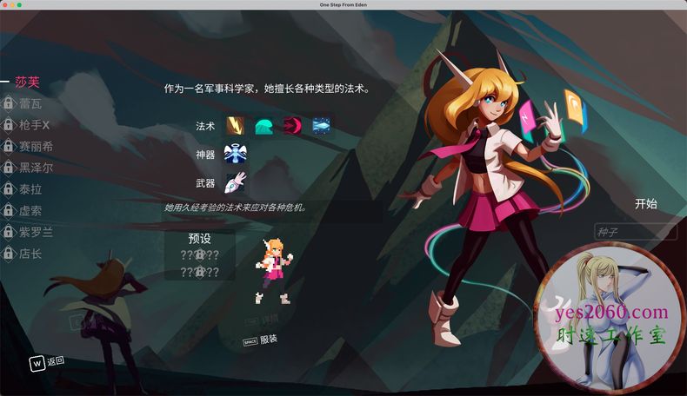Click the teal wave spell icon
Screen dimensions: 687x396
click(x=264, y=126)
